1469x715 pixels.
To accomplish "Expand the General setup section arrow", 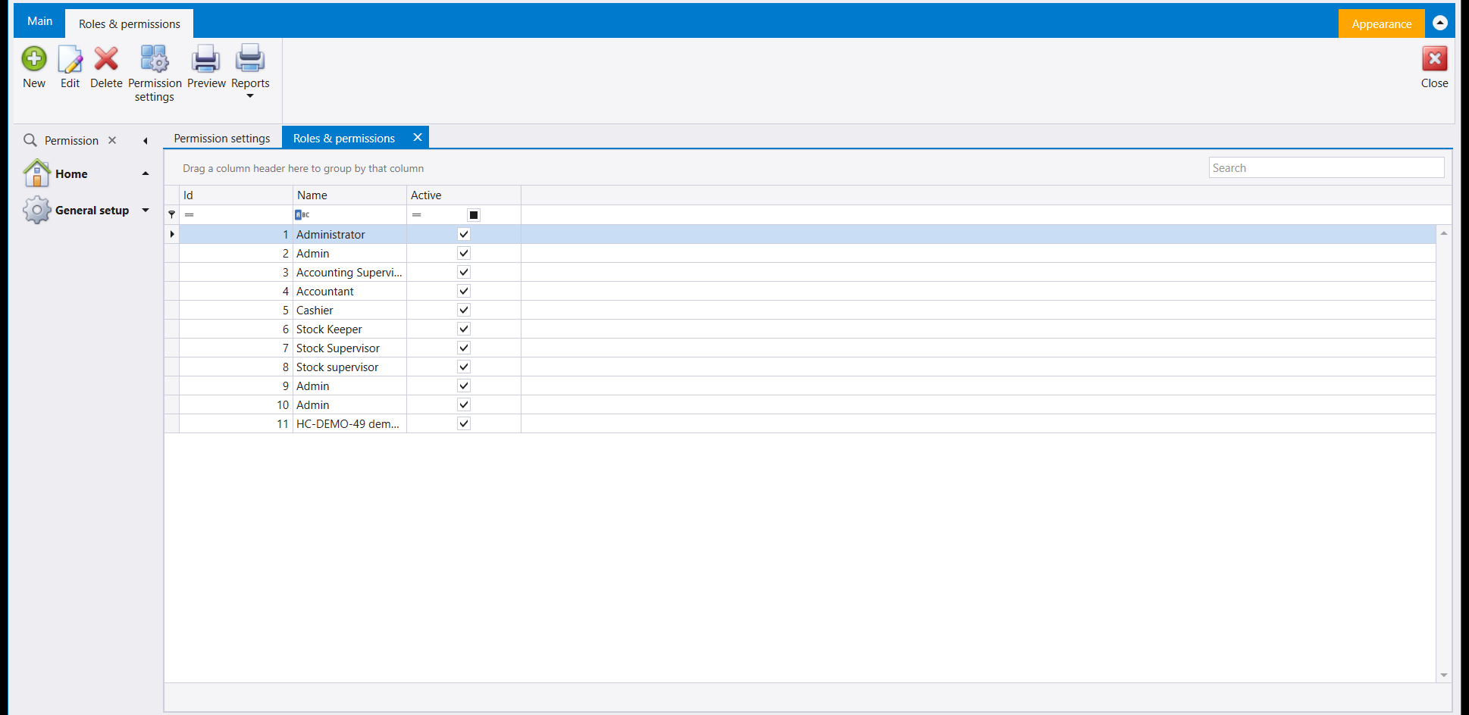I will [146, 210].
